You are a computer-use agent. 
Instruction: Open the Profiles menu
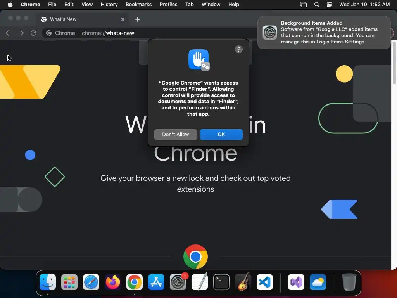click(x=168, y=5)
